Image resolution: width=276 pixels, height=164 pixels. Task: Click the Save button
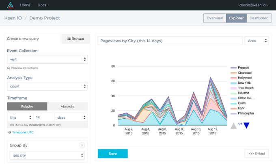(112, 153)
